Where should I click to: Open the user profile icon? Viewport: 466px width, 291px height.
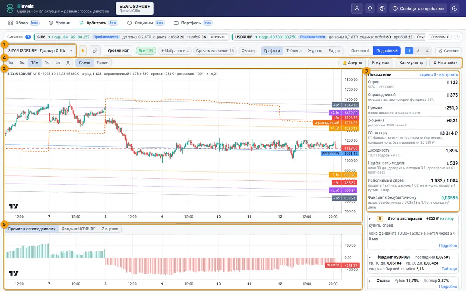click(356, 9)
